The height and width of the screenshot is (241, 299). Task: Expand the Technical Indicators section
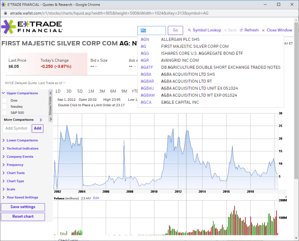tap(25, 148)
